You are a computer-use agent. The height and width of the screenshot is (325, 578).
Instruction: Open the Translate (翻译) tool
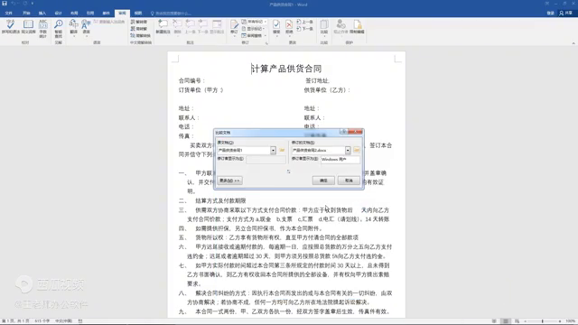(74, 27)
